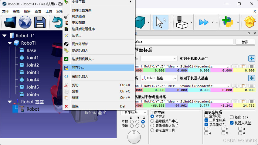Open the lines menu icon of base row
This screenshot has width=258, height=145.
(252, 86)
